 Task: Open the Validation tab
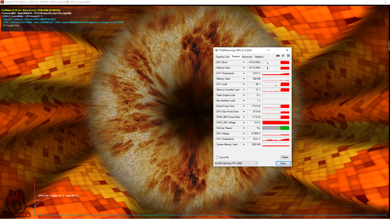pos(259,57)
